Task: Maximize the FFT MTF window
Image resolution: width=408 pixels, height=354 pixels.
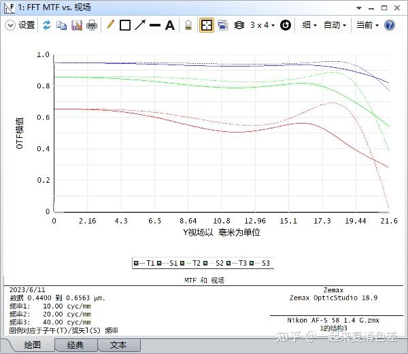Action: [x=384, y=8]
